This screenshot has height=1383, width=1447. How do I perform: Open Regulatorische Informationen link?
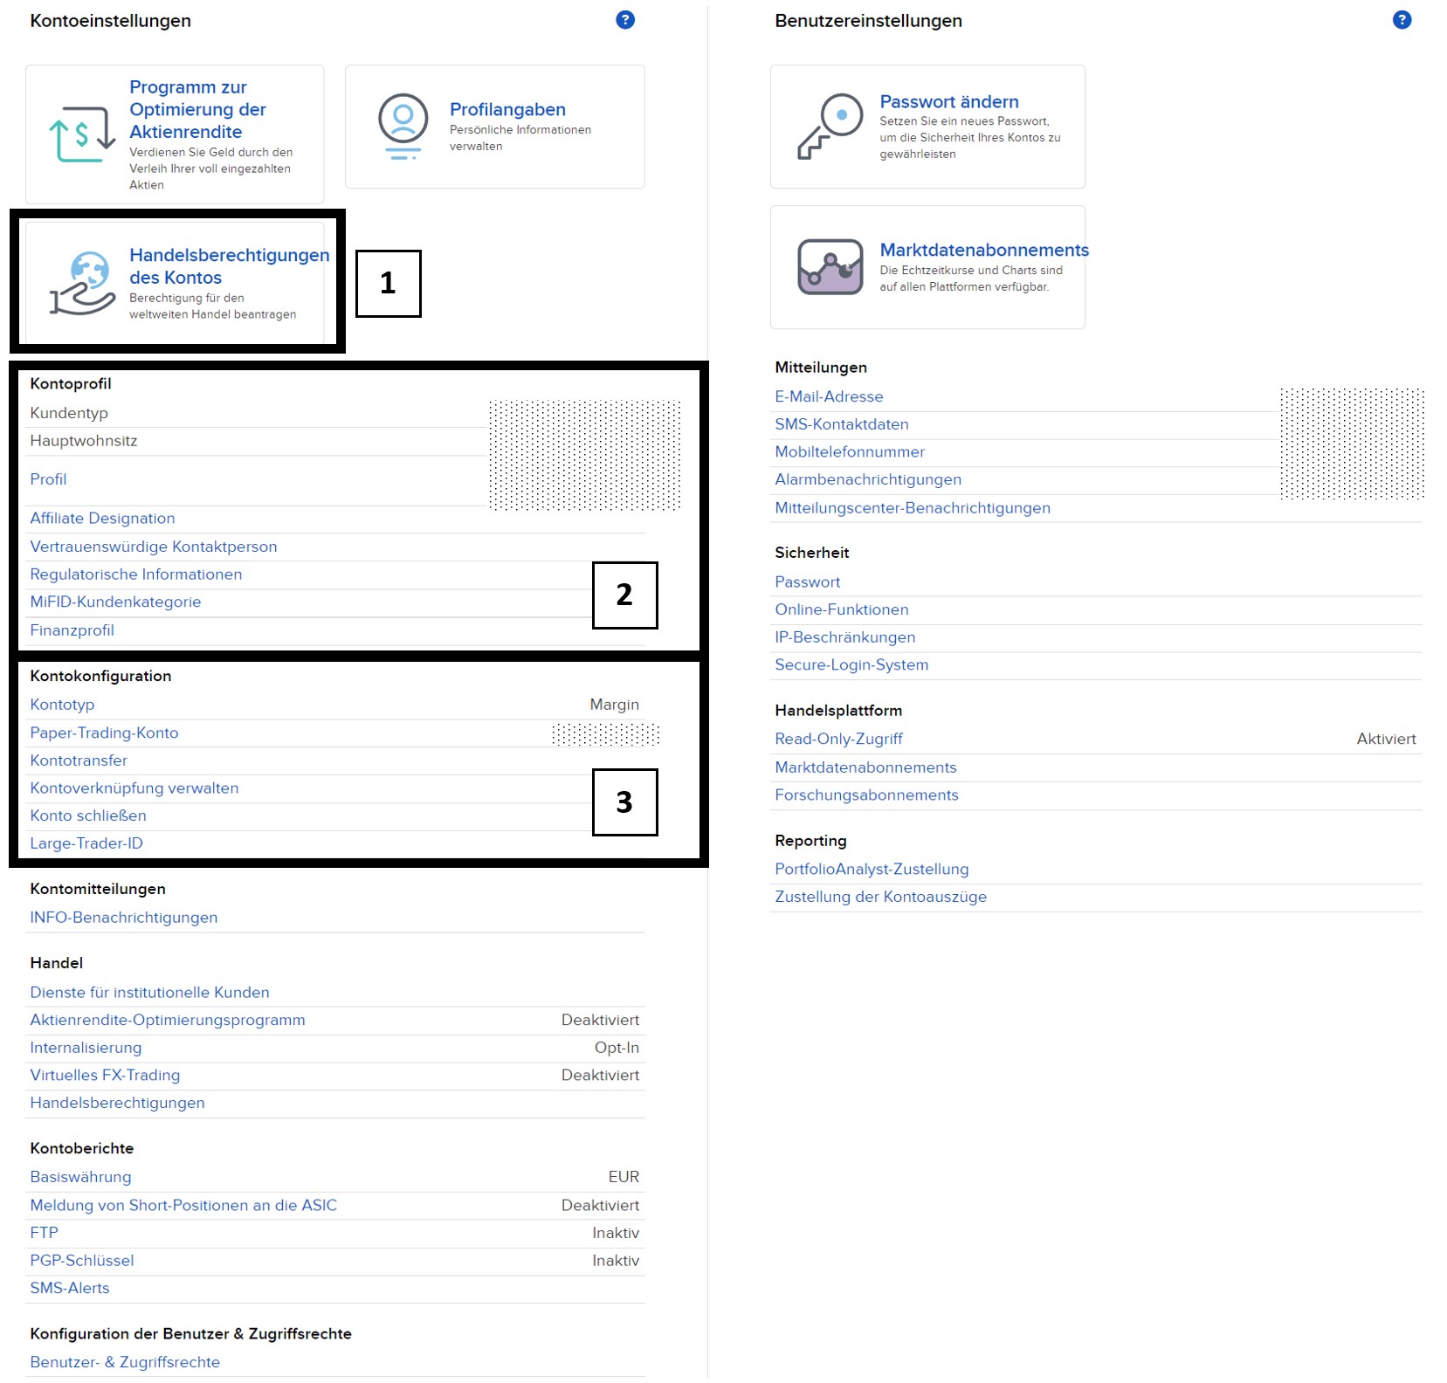point(135,575)
